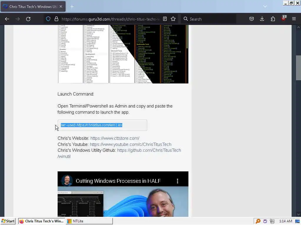
Task: Open the Save to Pocket button
Action: point(252,19)
